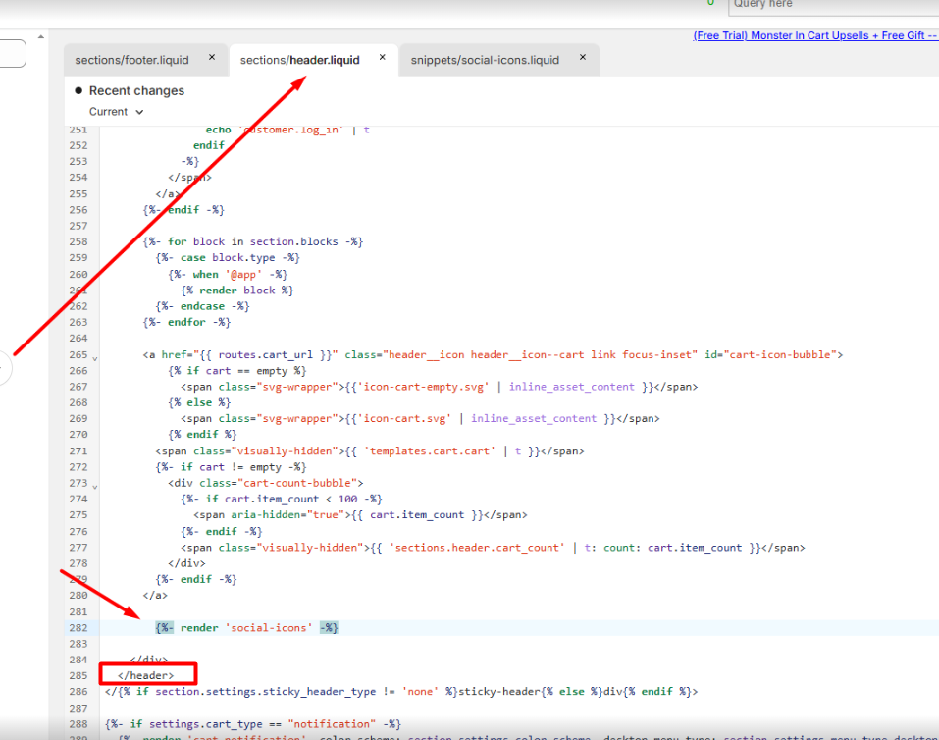This screenshot has height=740, width=939.
Task: Click the endfor line 263
Action: (186, 322)
